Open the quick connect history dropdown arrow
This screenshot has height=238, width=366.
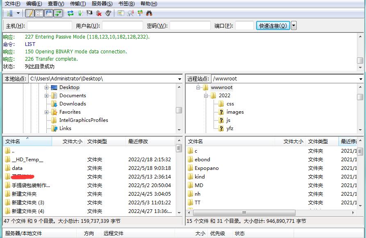(x=293, y=26)
